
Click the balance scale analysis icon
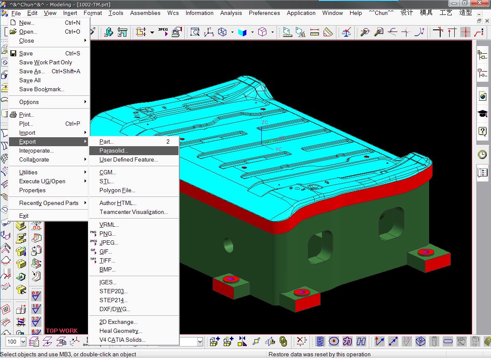click(346, 32)
